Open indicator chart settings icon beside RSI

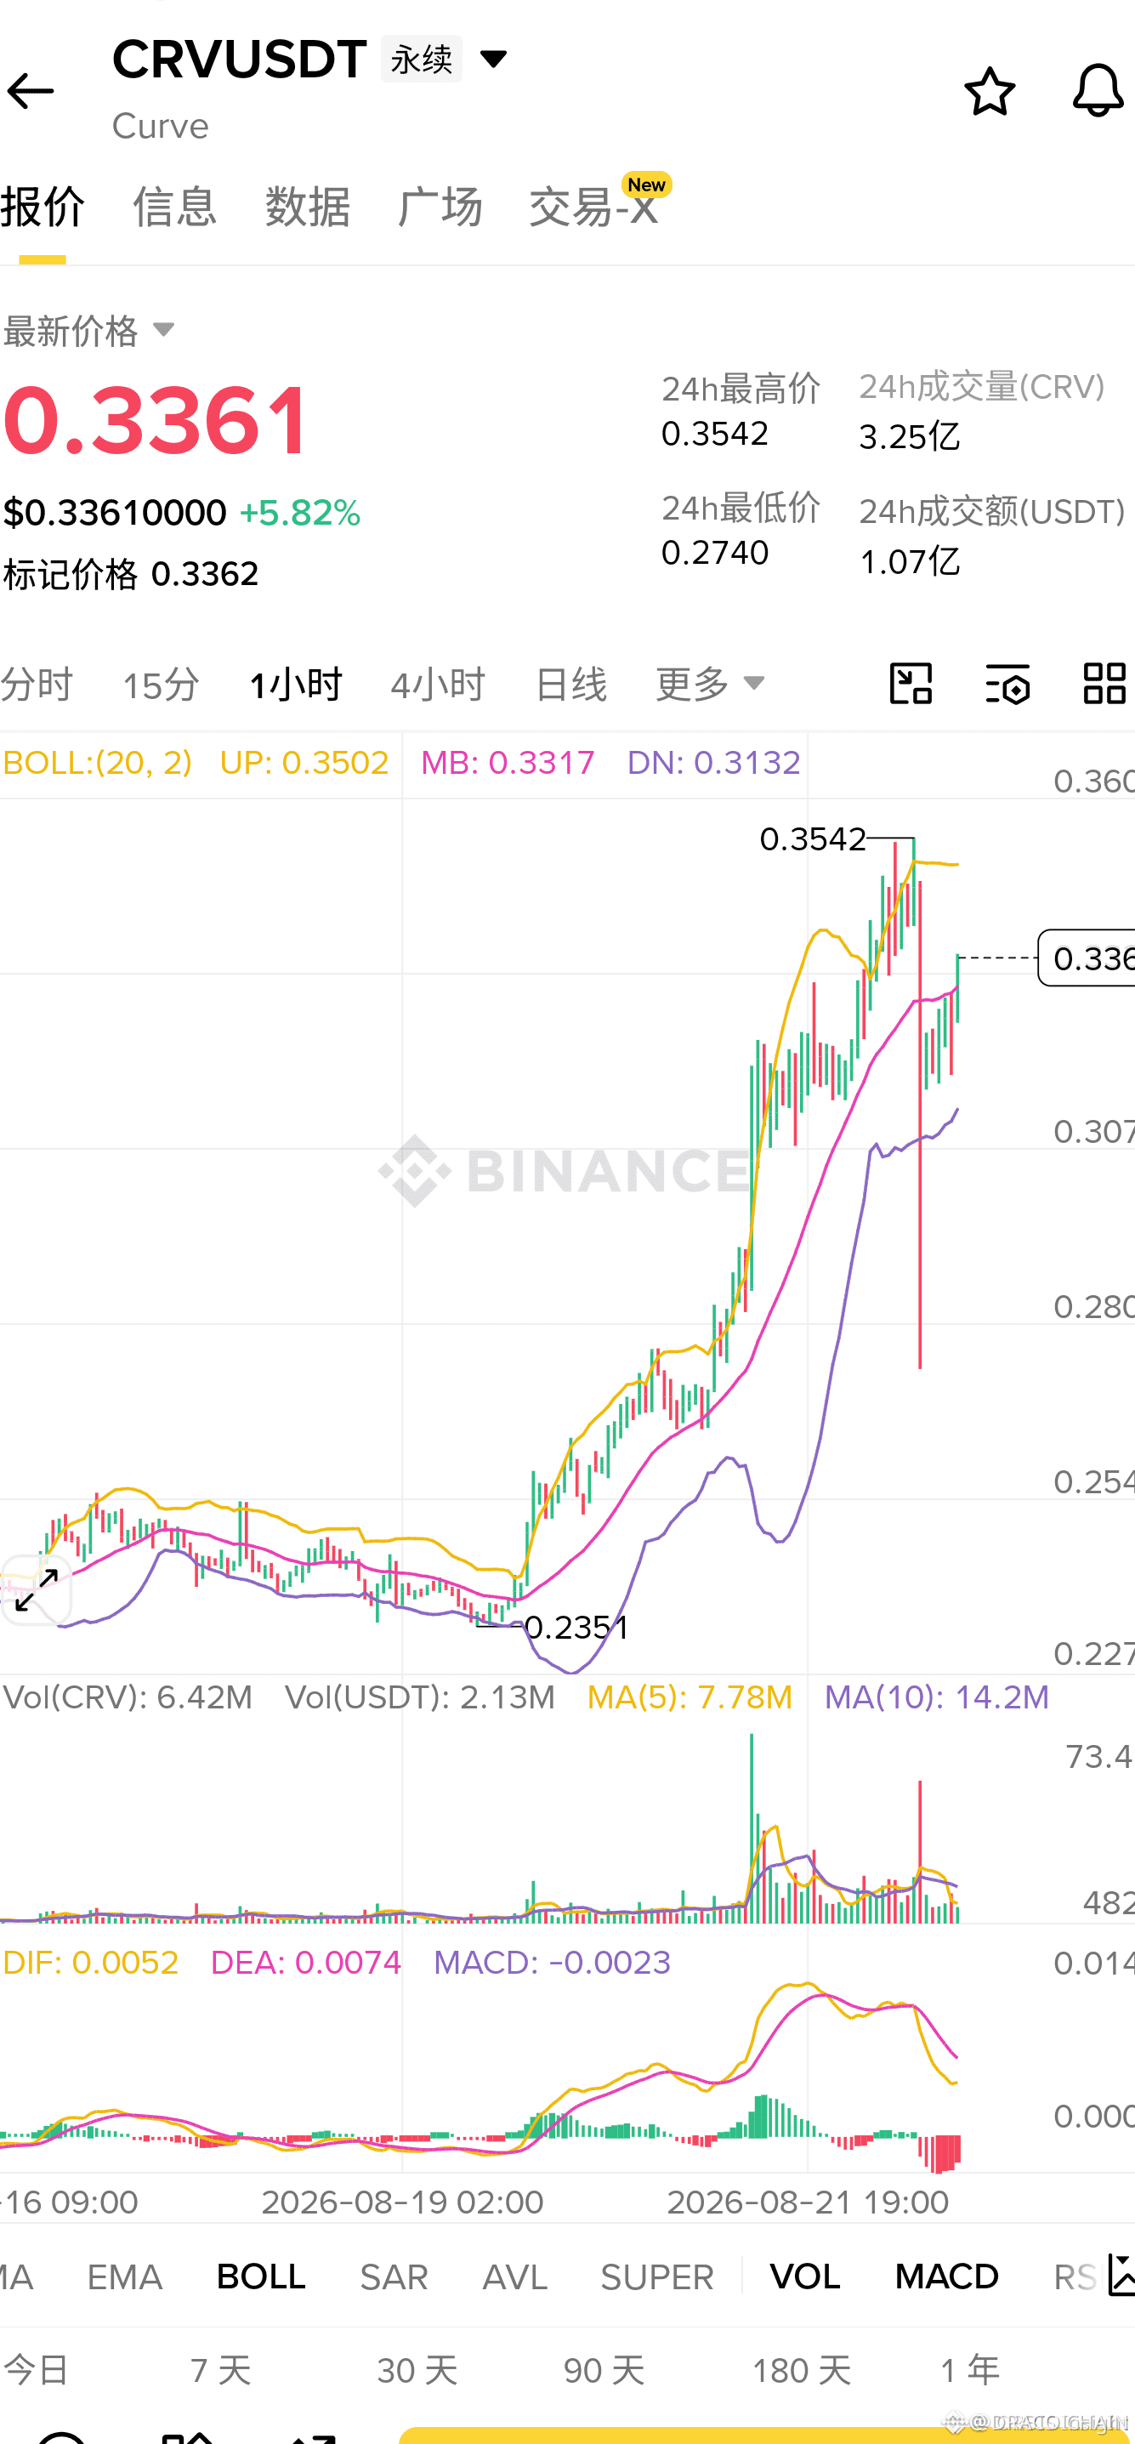coord(1121,2275)
